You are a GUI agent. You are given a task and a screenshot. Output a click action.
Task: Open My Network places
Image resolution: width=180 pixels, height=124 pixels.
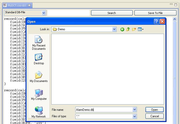(x=39, y=112)
